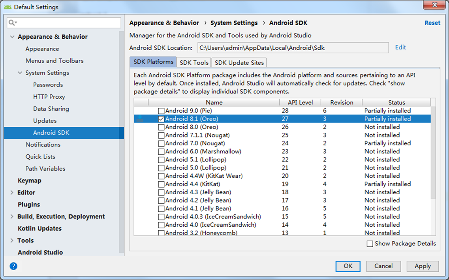Expand Build, Execution, Deployment section
The height and width of the screenshot is (280, 449).
click(11, 216)
